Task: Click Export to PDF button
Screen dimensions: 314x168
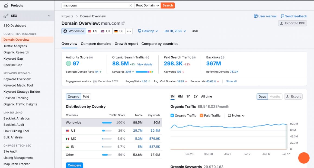Action: [x=292, y=23]
